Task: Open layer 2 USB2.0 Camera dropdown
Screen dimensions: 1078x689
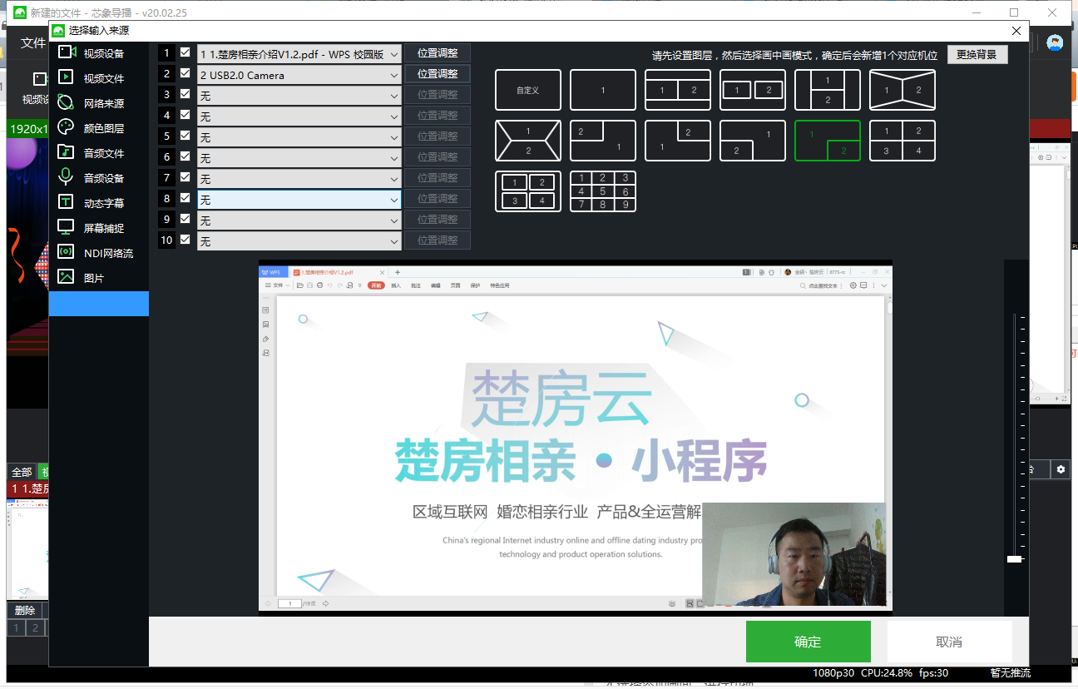Action: point(299,75)
